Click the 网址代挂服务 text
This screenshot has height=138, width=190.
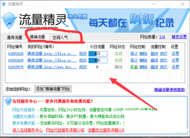(x=24, y=110)
